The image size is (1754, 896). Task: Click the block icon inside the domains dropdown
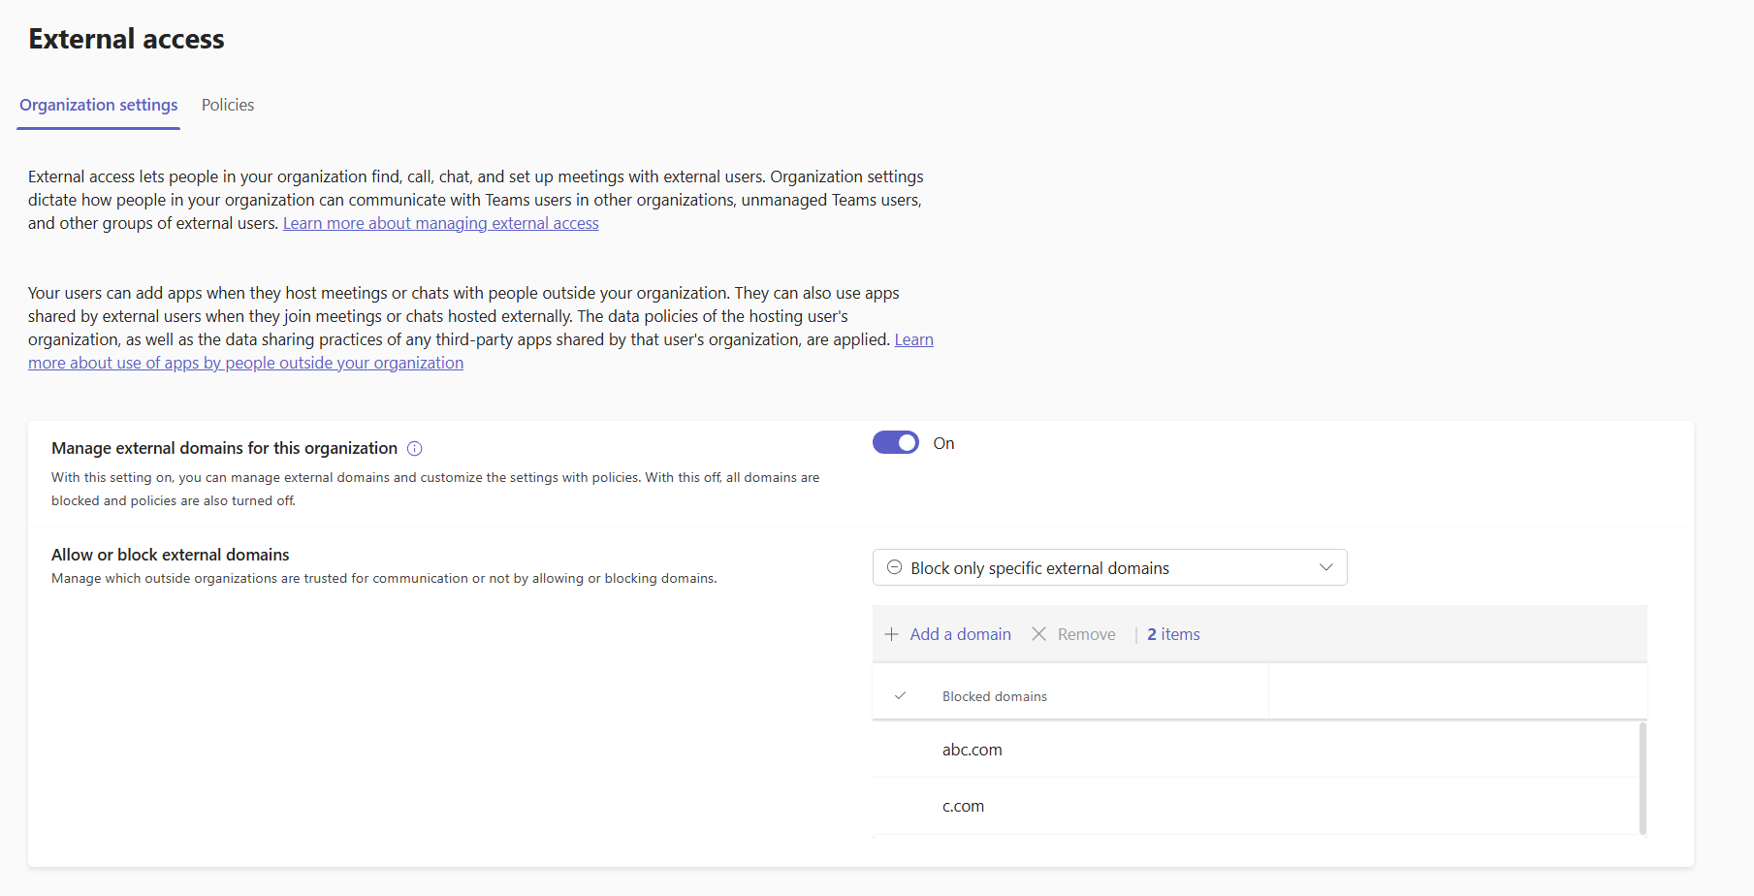click(894, 567)
